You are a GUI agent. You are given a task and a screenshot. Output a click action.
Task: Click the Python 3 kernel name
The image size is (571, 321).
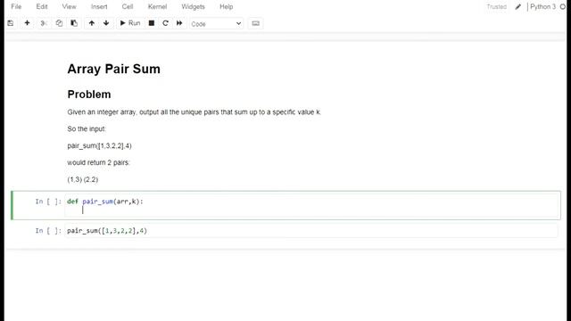(x=542, y=6)
